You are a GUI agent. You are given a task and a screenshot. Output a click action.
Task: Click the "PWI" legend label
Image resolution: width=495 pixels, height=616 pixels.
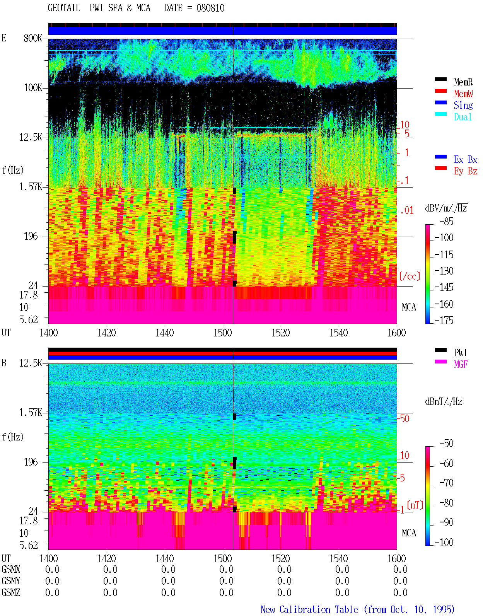click(x=461, y=353)
